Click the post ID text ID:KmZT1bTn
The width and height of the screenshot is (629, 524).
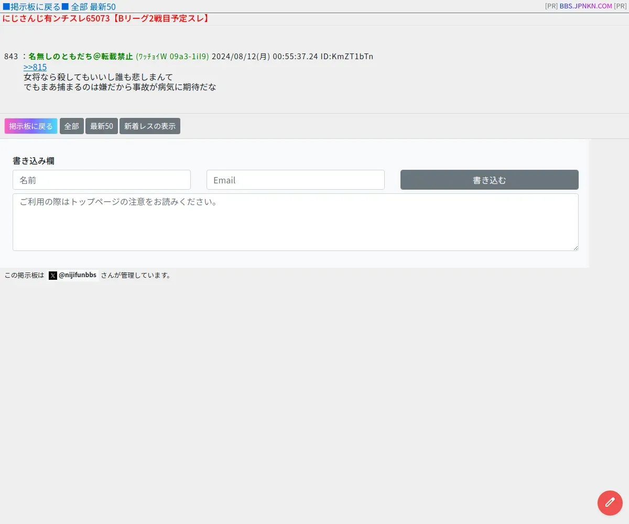point(347,57)
